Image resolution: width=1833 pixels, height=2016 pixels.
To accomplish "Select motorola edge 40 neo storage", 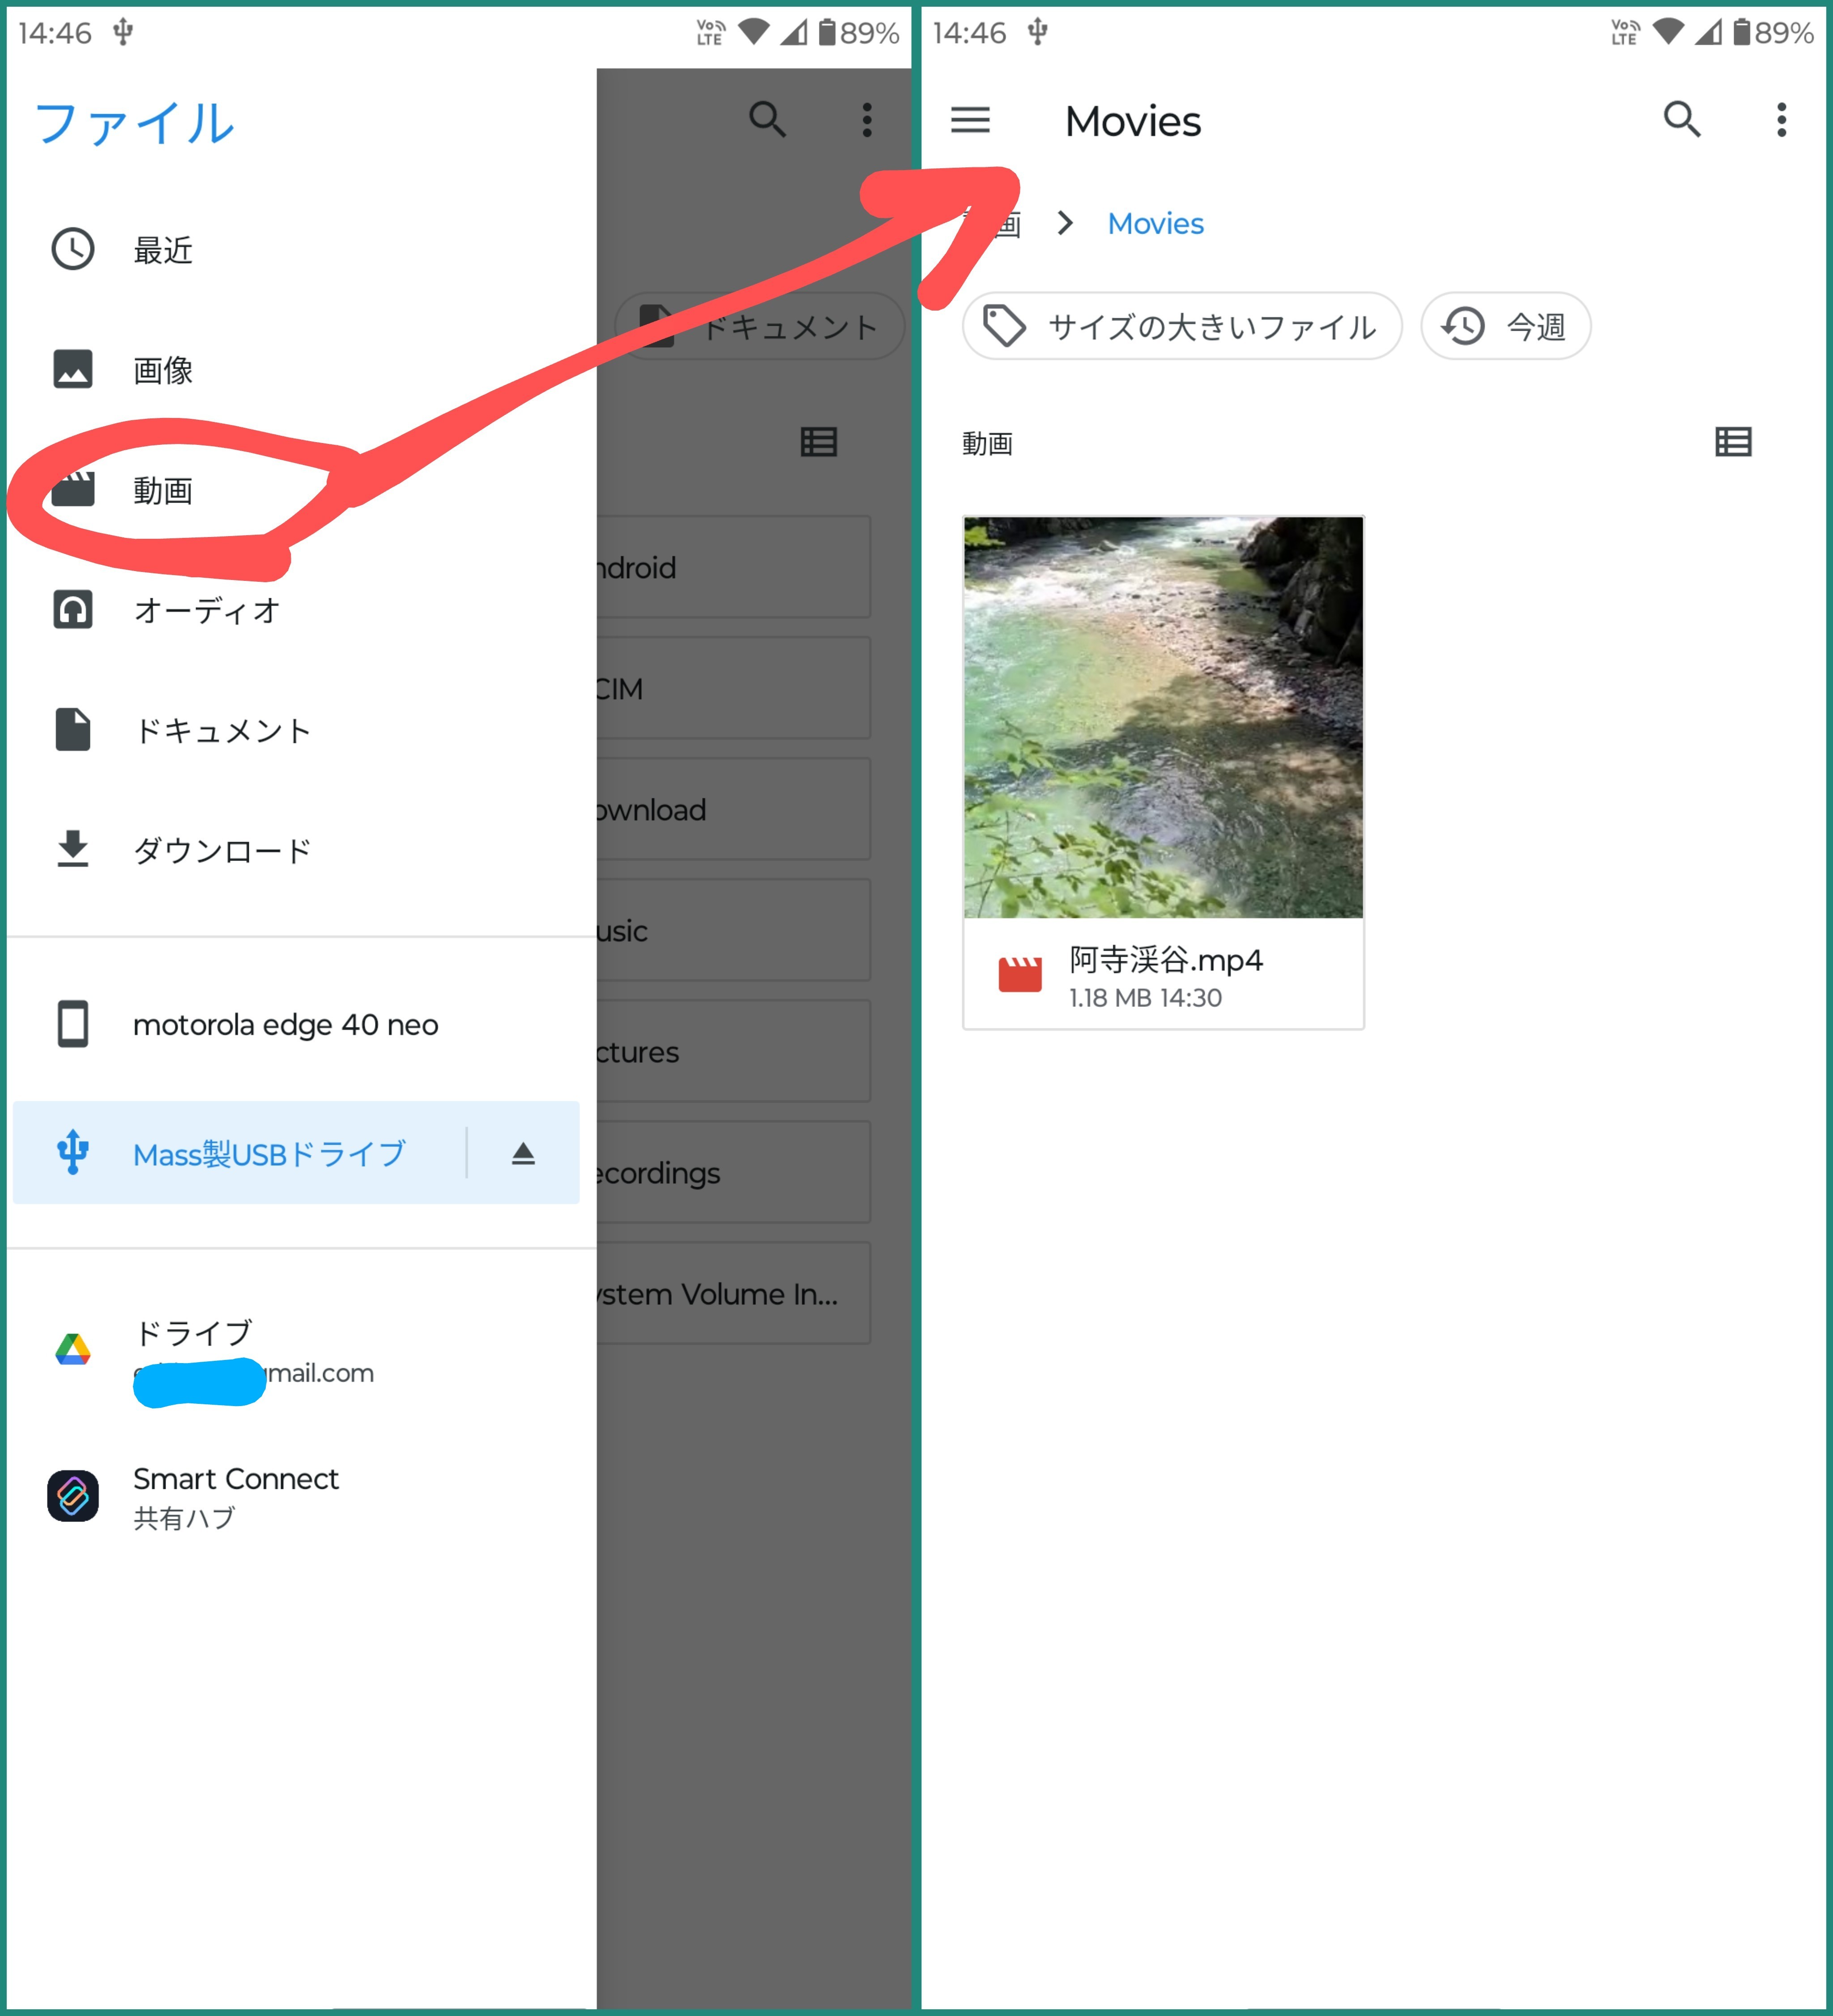I will pyautogui.click(x=285, y=1025).
